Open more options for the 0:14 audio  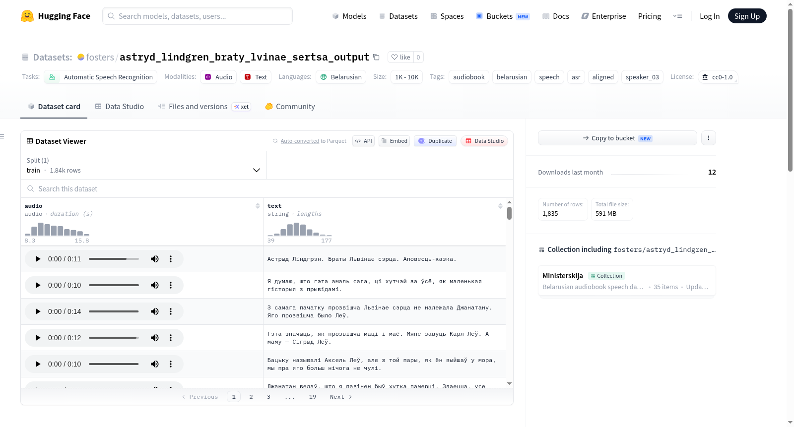(171, 311)
